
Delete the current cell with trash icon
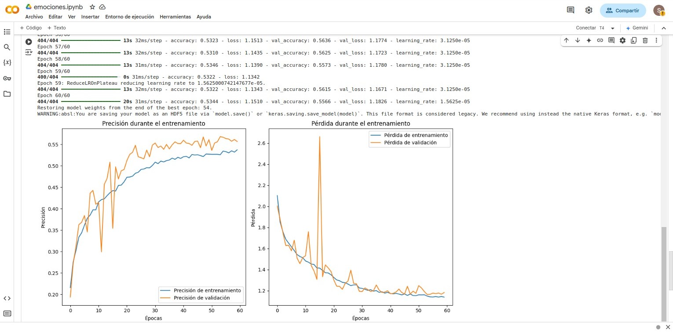tap(645, 40)
